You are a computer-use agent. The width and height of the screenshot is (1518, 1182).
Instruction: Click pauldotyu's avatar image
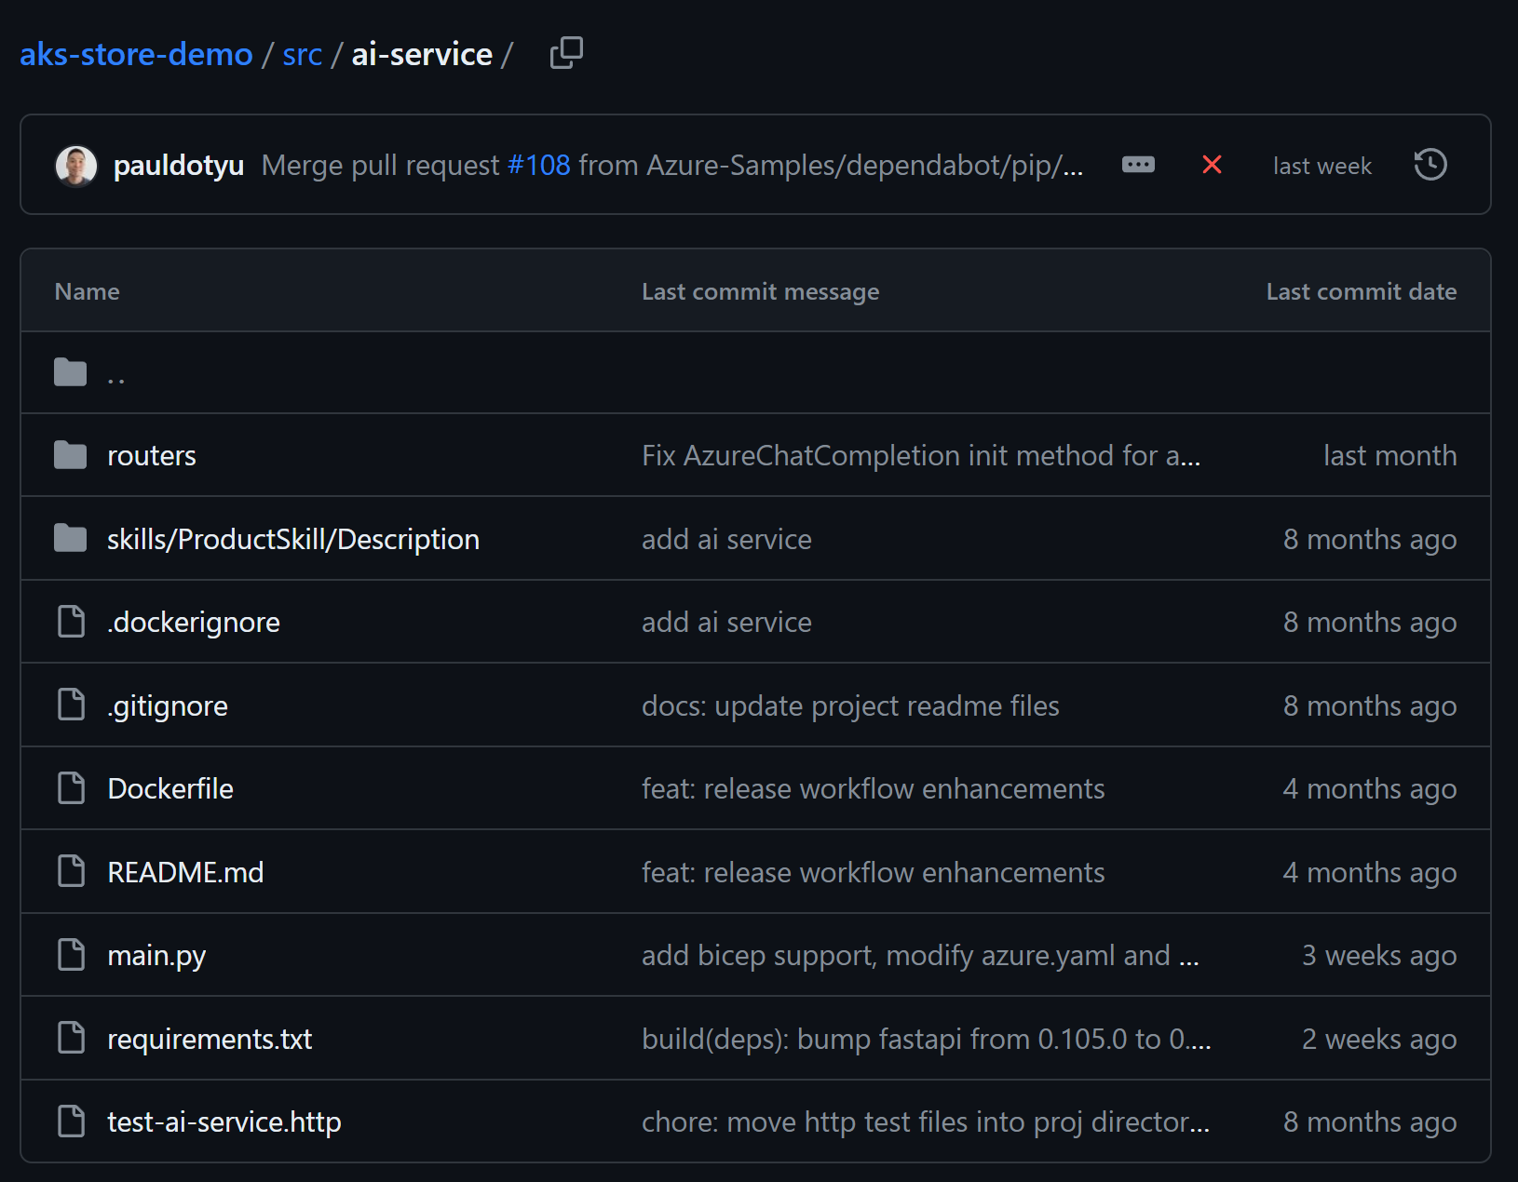(x=76, y=166)
